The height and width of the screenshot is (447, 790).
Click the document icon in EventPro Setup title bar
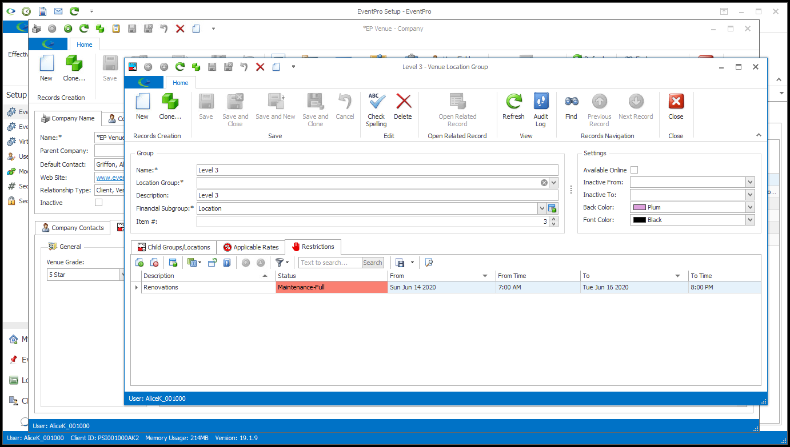[x=42, y=11]
